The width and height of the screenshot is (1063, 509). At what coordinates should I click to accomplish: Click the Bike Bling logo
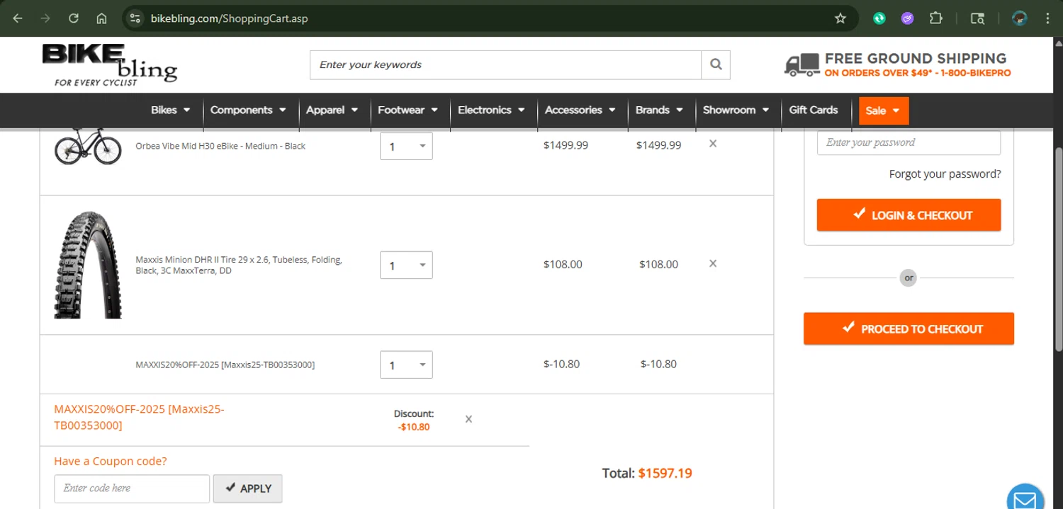(x=109, y=64)
